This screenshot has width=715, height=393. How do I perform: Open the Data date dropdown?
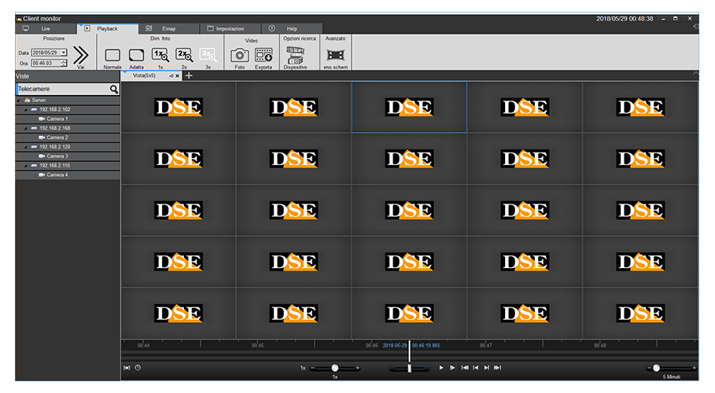coord(63,53)
